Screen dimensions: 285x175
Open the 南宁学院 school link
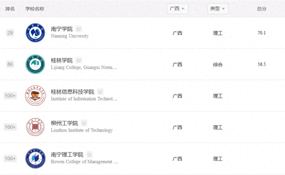tap(62, 29)
